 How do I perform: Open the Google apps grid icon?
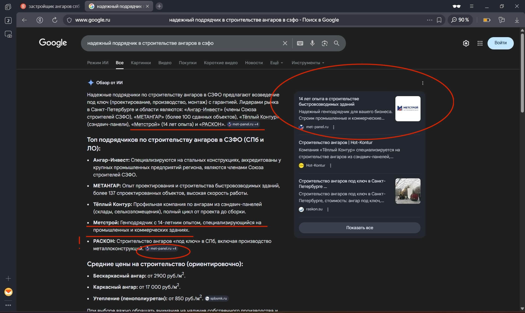point(480,43)
